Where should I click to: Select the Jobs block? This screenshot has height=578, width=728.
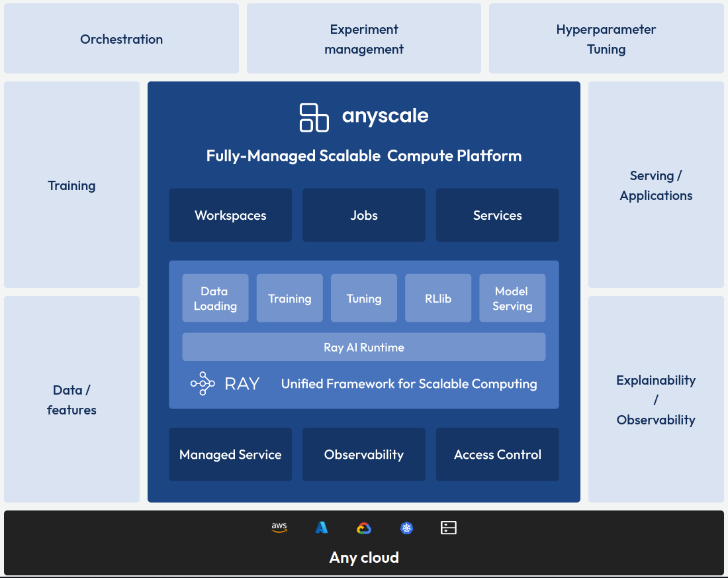pos(364,215)
